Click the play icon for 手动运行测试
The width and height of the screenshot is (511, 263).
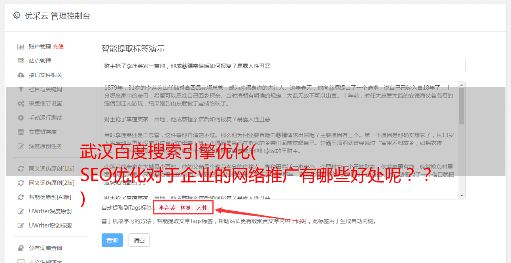coord(21,118)
